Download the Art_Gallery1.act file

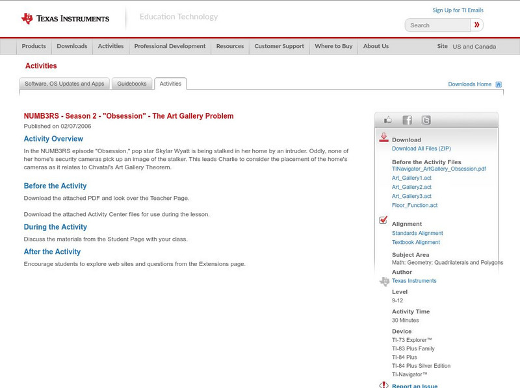[x=411, y=178]
